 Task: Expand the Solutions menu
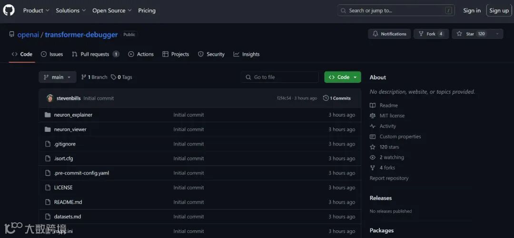[71, 10]
